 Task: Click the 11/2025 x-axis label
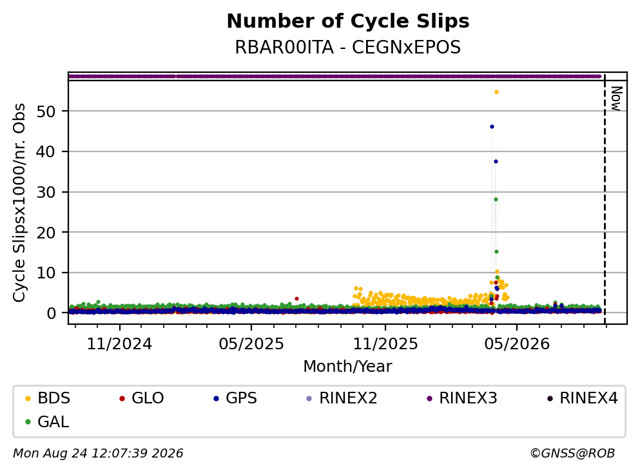coord(385,344)
